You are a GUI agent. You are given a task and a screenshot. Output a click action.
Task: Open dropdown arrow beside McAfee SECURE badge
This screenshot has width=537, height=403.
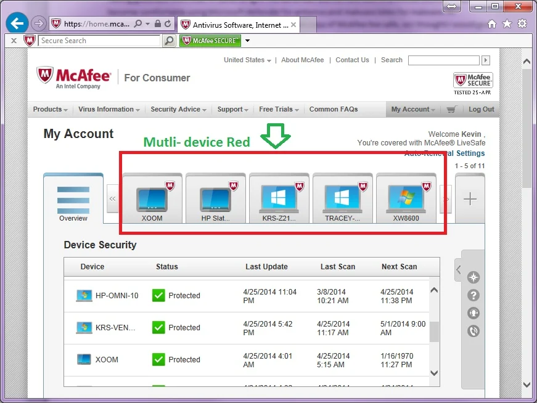247,41
